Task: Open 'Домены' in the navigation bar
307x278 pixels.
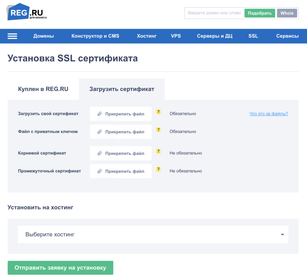Action: 43,36
